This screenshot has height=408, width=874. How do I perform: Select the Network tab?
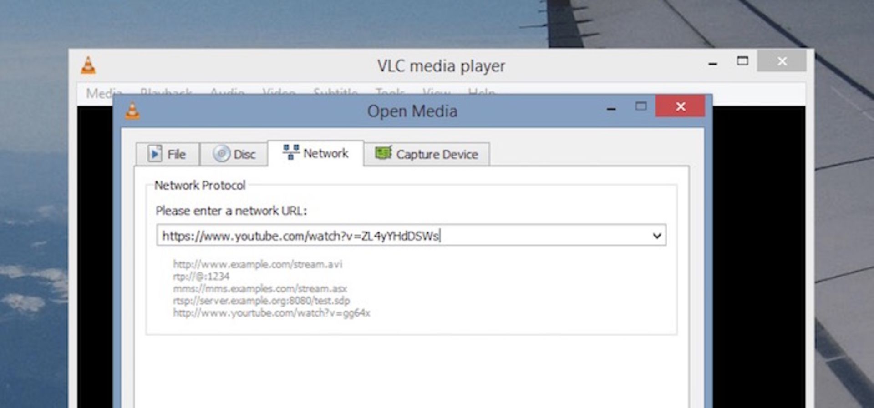(x=315, y=153)
